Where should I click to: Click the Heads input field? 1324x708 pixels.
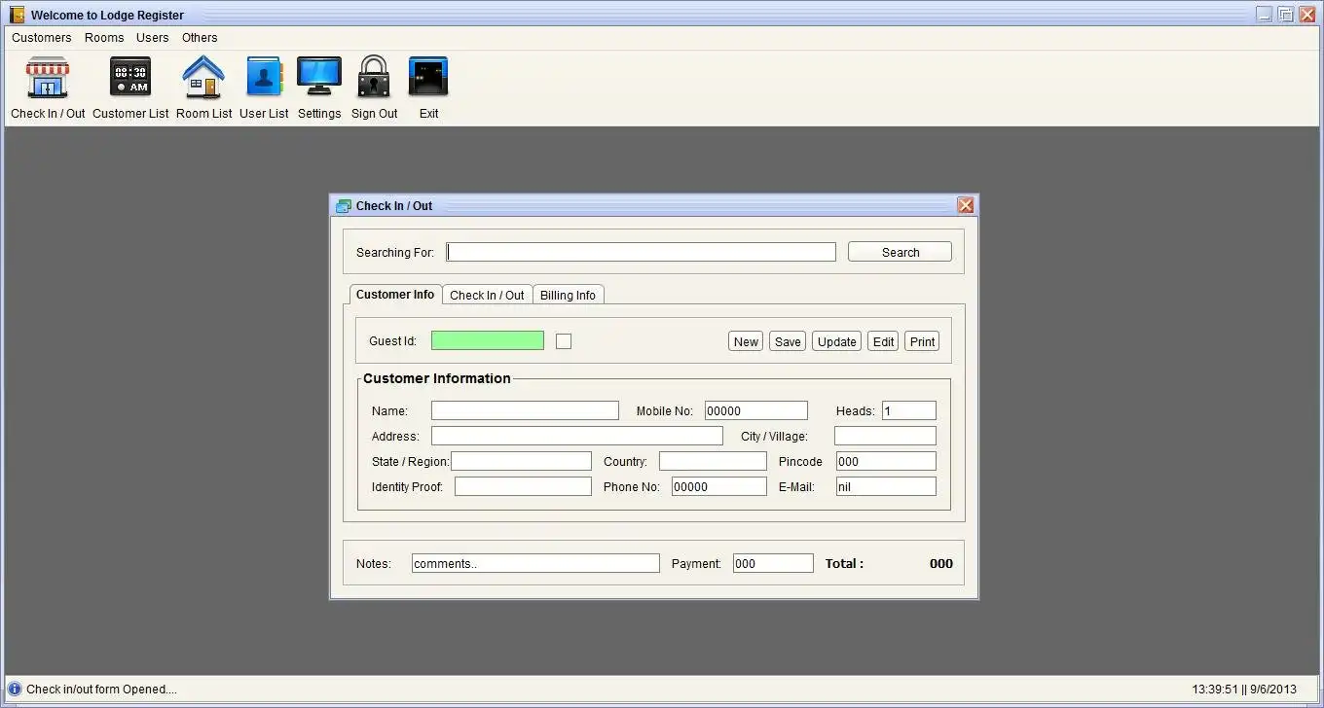909,410
